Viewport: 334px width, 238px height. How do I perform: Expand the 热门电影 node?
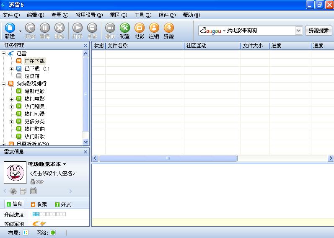tap(11, 99)
